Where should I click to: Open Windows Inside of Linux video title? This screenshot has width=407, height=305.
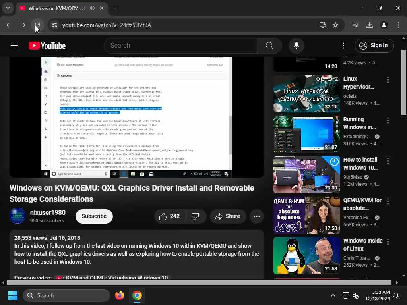coord(362,245)
